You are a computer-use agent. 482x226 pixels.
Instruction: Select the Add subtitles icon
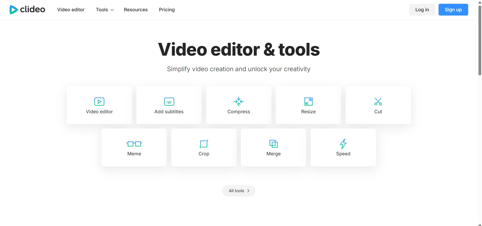[x=169, y=101]
